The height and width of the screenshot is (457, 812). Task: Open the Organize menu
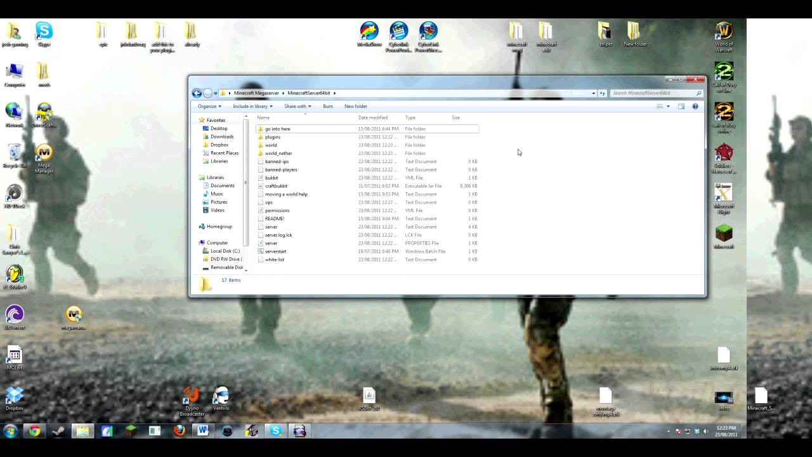coord(209,106)
